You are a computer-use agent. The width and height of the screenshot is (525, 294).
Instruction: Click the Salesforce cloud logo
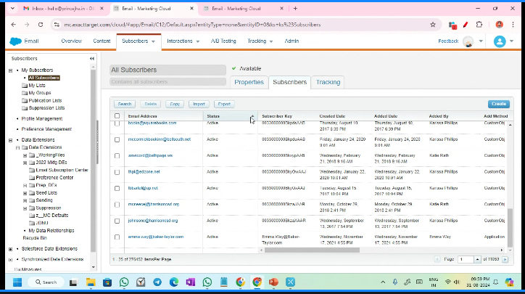(x=15, y=41)
